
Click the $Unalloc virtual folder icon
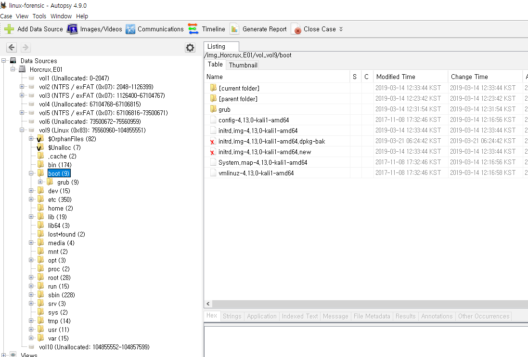pyautogui.click(x=40, y=147)
